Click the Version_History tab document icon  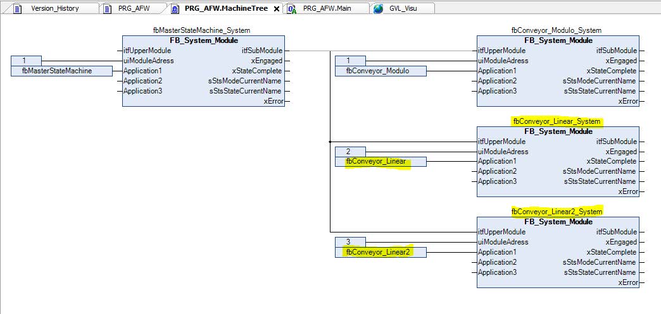[17, 9]
